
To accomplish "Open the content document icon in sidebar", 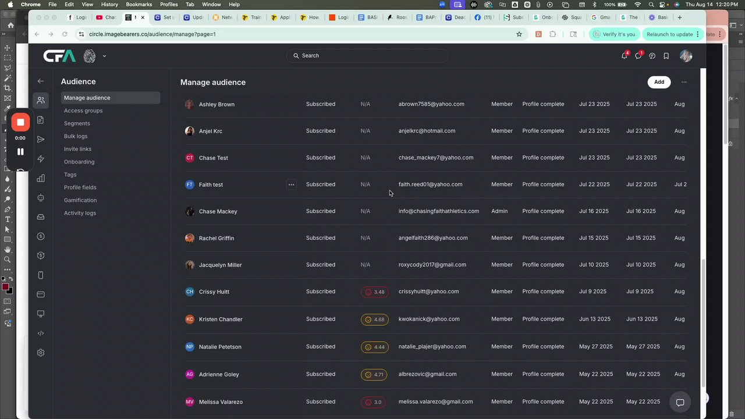I will [x=41, y=120].
